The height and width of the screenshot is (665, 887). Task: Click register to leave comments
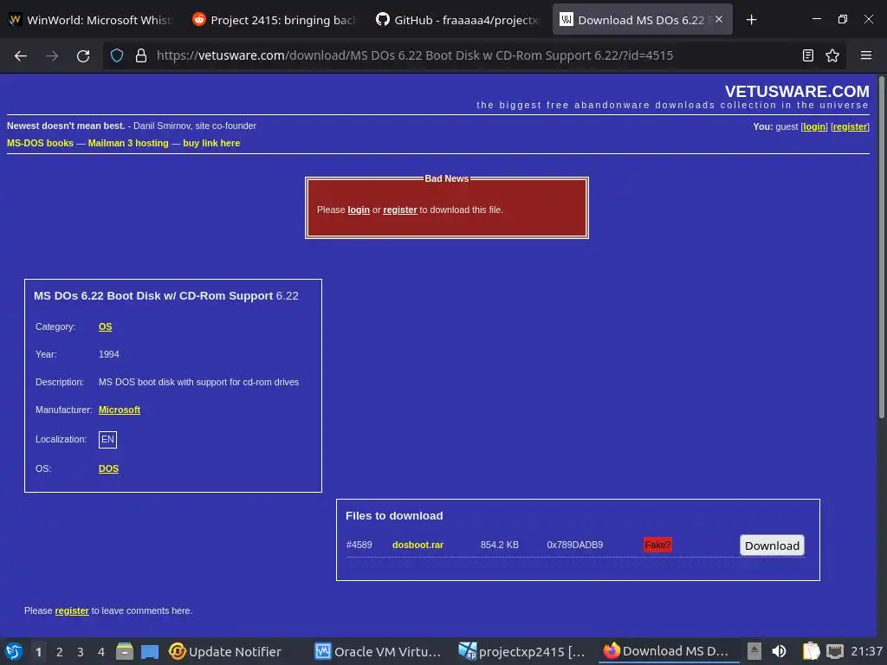pos(72,610)
